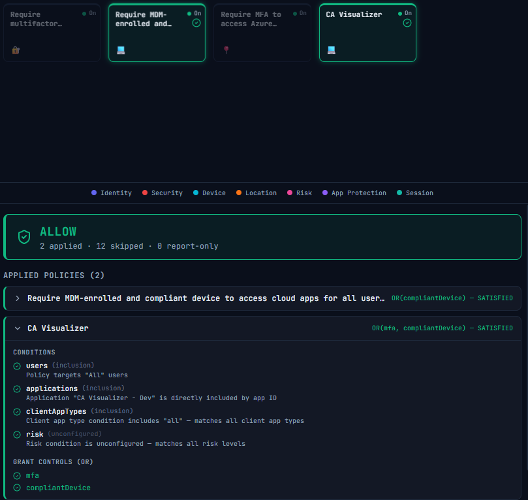Viewport: 528px width, 500px height.
Task: Click the On status on Require MDM-enrolled card
Action: pyautogui.click(x=194, y=13)
